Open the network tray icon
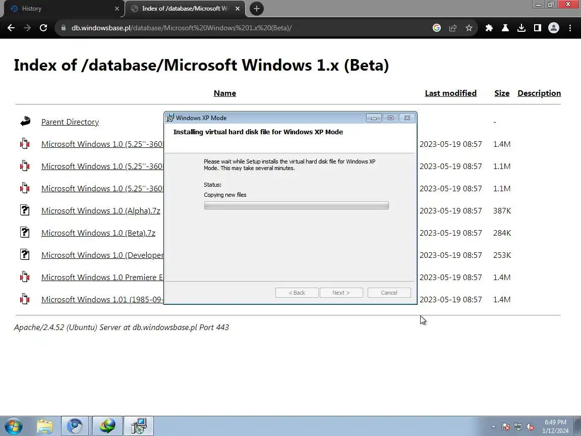 (x=518, y=427)
